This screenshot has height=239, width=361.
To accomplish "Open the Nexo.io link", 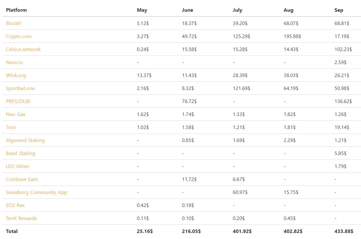I will [x=14, y=62].
